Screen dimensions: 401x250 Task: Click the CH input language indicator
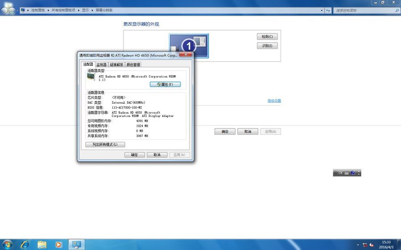coord(340,173)
